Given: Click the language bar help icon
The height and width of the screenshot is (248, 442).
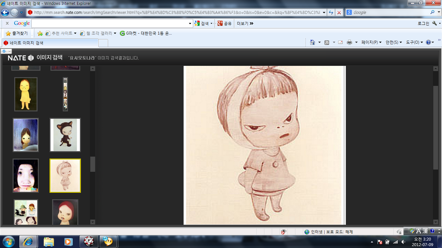Looking at the screenshot, I should point(432,231).
